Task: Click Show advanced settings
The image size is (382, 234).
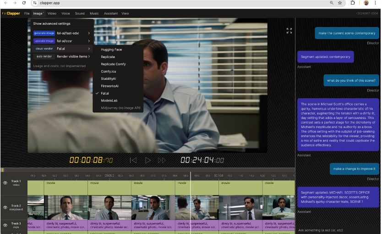Action: coord(52,23)
